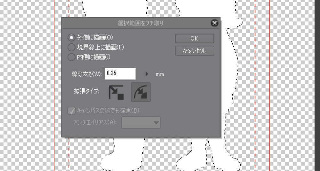Select the 境界線上に描画(E) radio button
This screenshot has height=171, width=320.
tap(71, 48)
